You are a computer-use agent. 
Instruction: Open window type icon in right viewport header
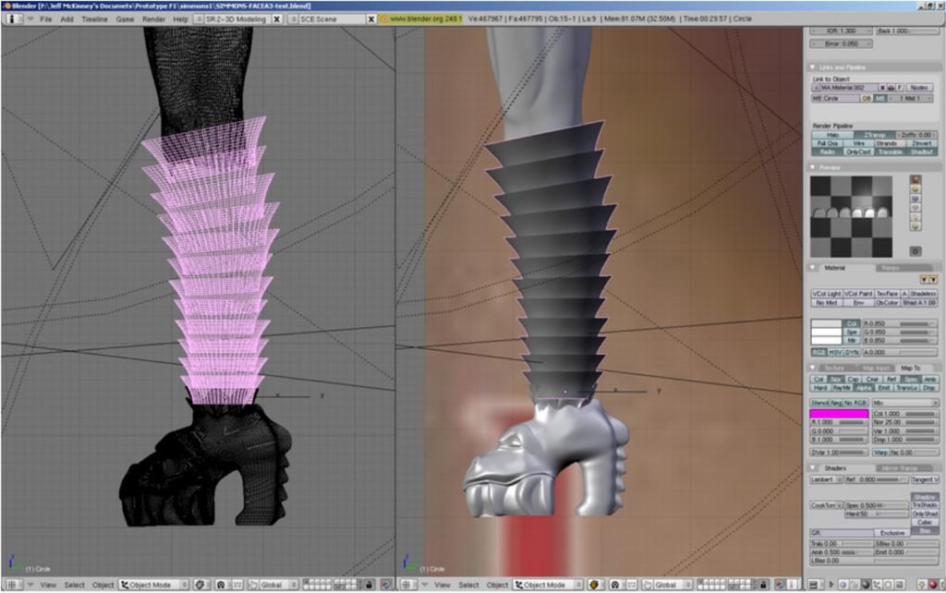click(x=409, y=585)
